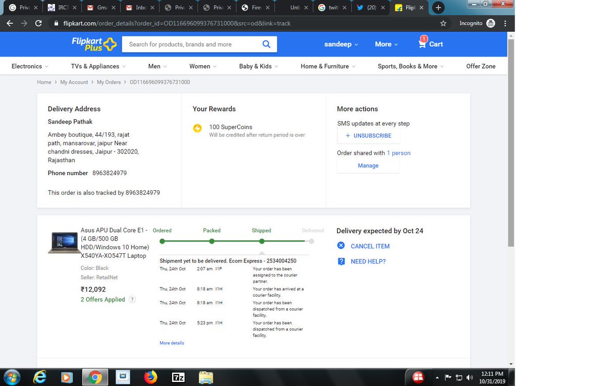Click the 100 SuperCoins text
The image size is (606, 386).
231,127
